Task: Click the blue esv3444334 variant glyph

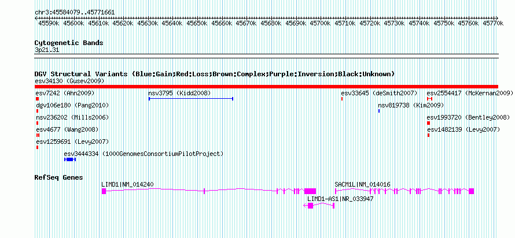Action: [x=70, y=159]
